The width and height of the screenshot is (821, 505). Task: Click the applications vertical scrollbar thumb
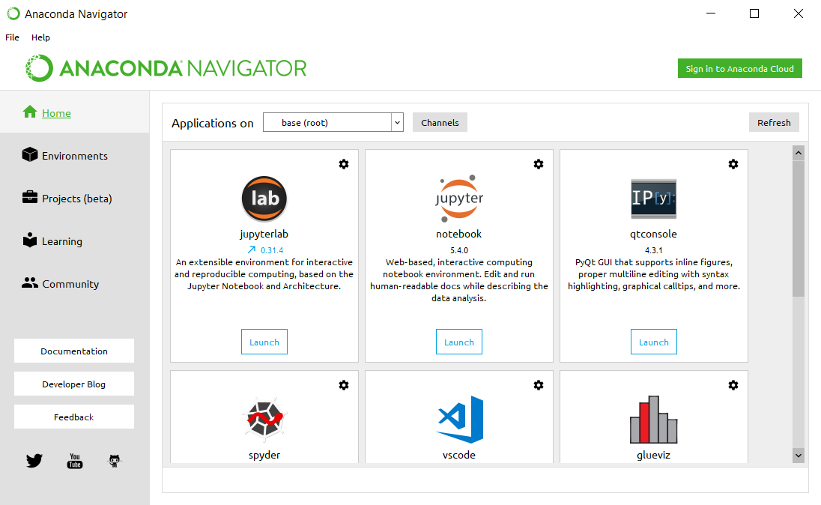pyautogui.click(x=798, y=229)
